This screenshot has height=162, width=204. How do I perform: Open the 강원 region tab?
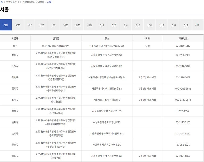114,25
